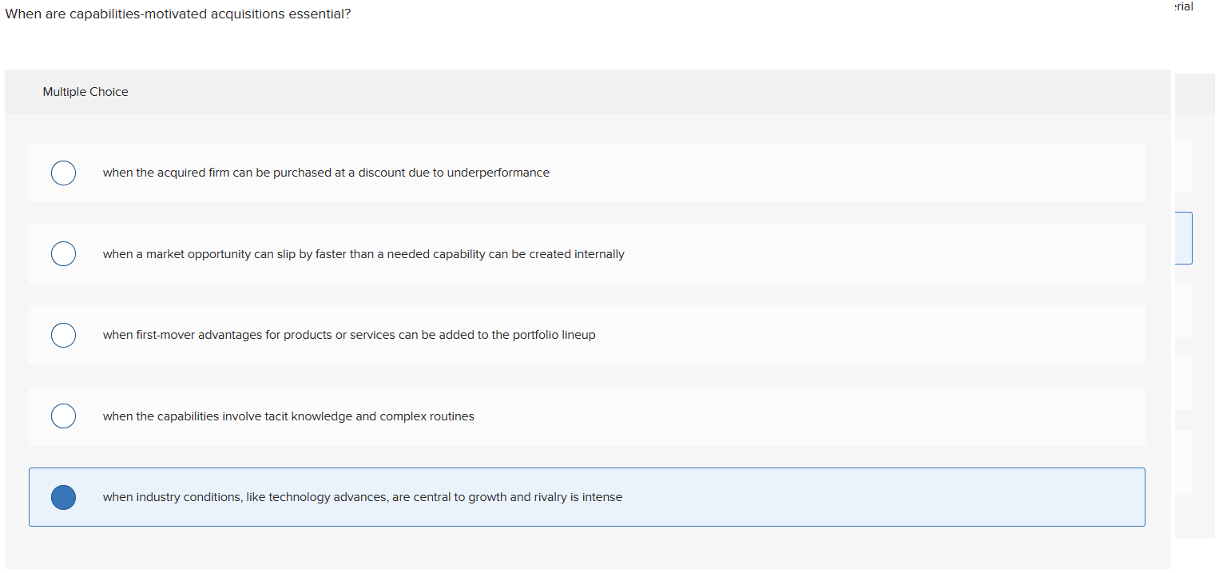
Task: Click answer text about purchasing at a discount
Action: point(326,173)
